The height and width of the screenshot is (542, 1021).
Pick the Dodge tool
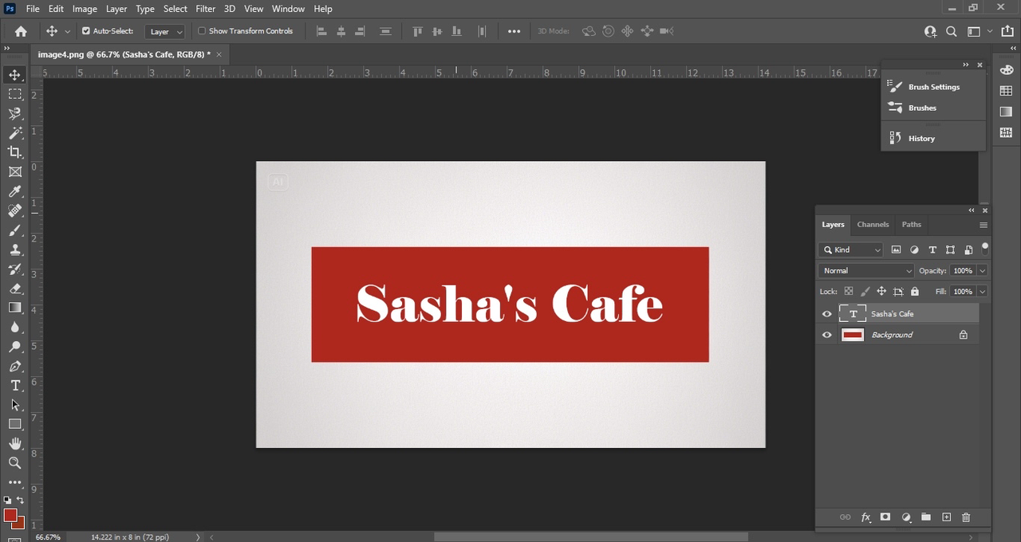15,347
